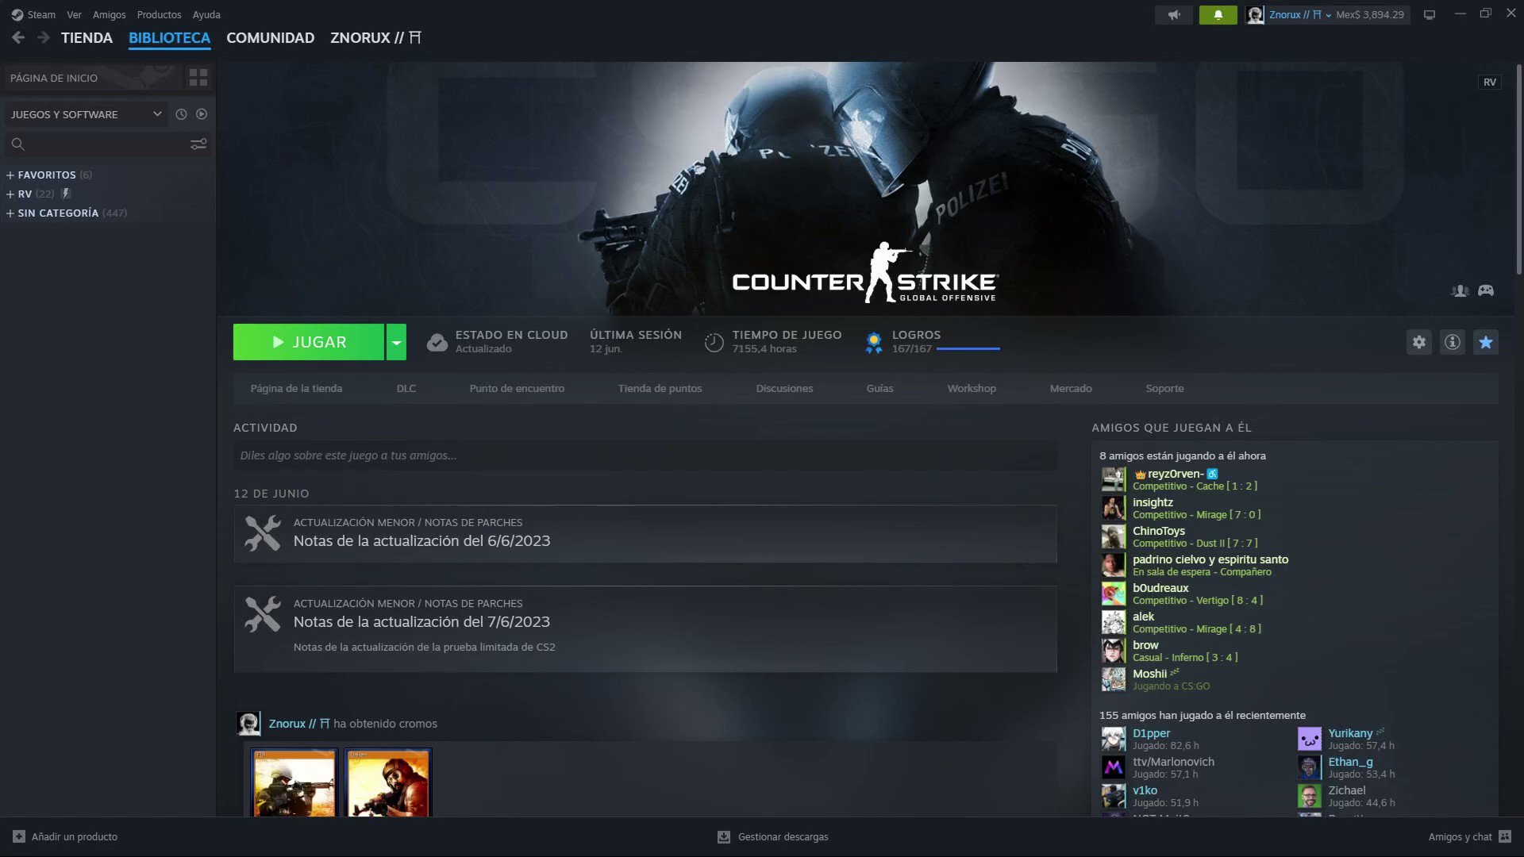
Task: Open game information icon
Action: click(1453, 342)
